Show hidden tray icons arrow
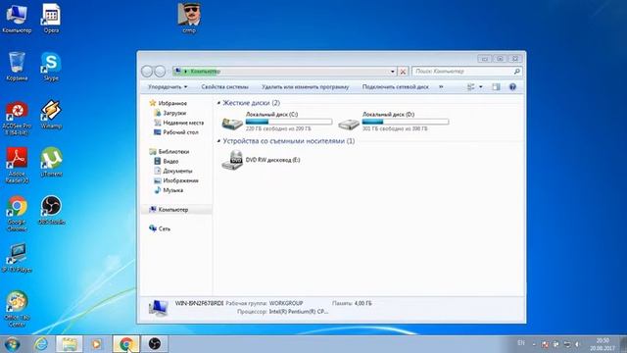The image size is (627, 353). (x=534, y=344)
